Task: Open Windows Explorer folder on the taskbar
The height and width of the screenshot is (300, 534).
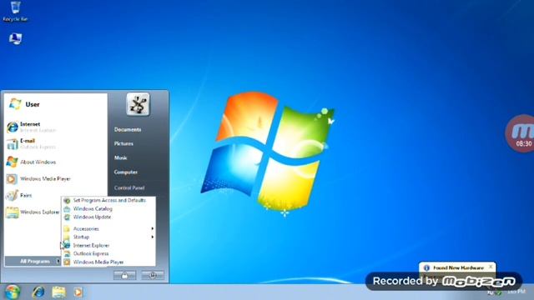Action: (58, 292)
